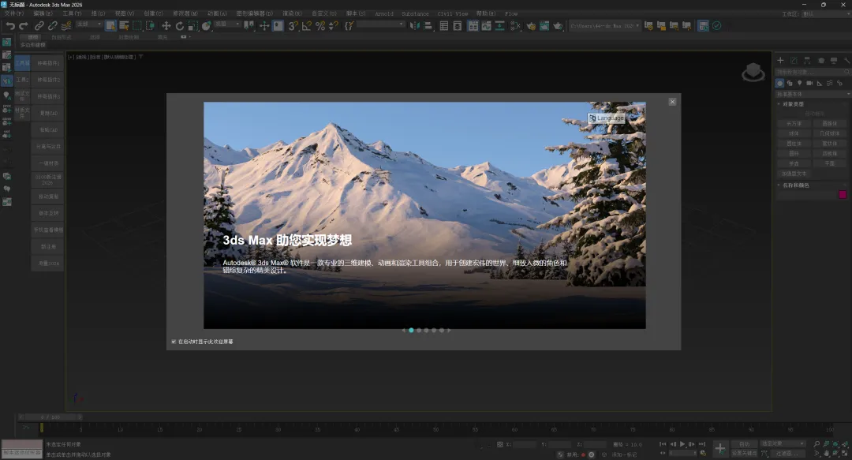Choose the Rectangular Selection Region icon
Screen dimensions: 852x460
point(137,25)
